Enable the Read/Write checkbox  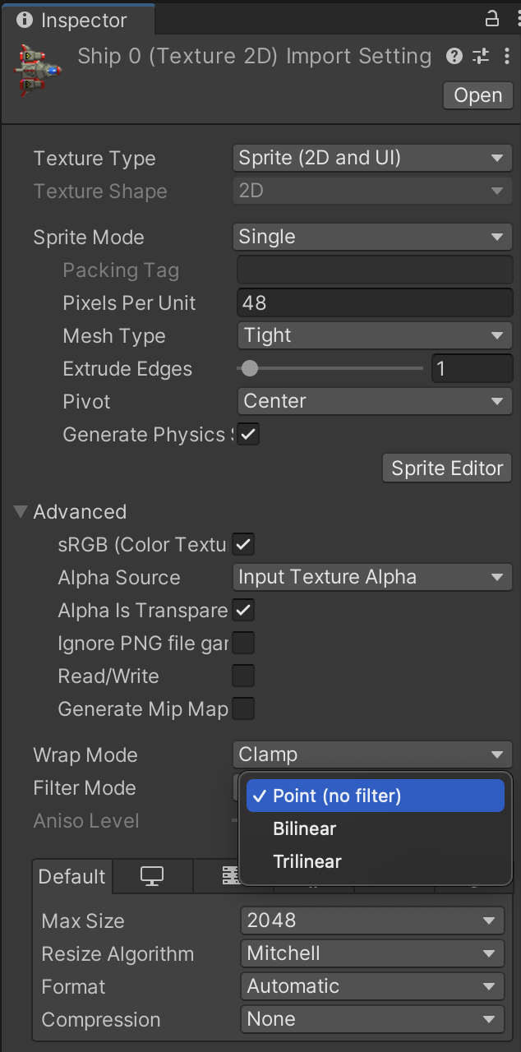[x=243, y=676]
